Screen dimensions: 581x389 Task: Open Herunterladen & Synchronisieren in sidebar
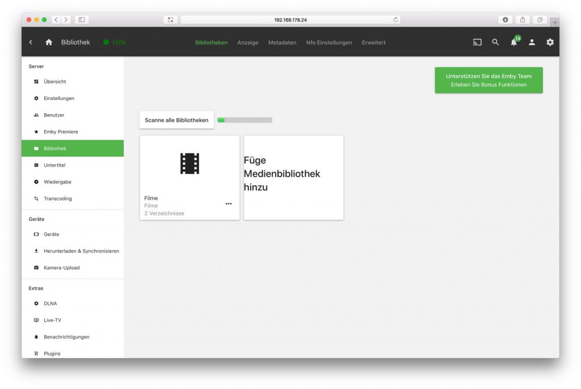[x=73, y=251]
